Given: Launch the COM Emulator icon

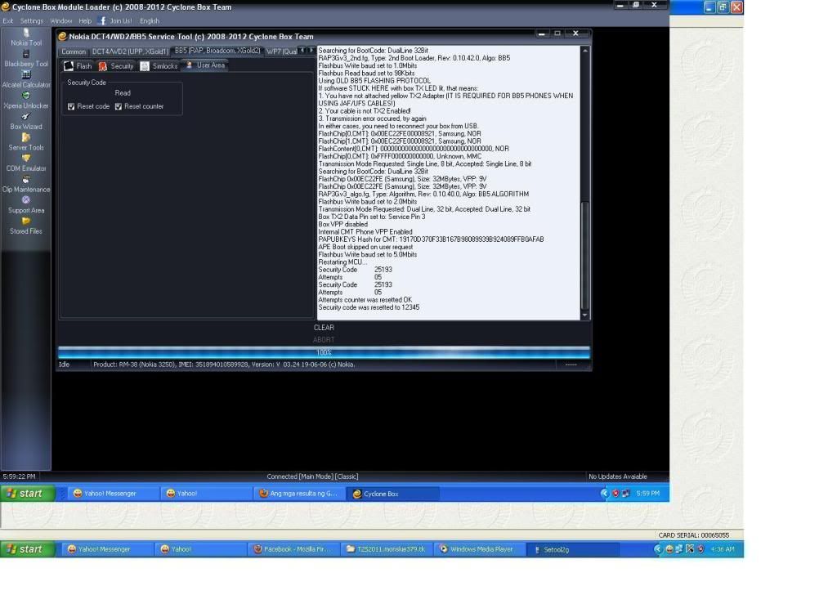Looking at the screenshot, I should pyautogui.click(x=26, y=159).
